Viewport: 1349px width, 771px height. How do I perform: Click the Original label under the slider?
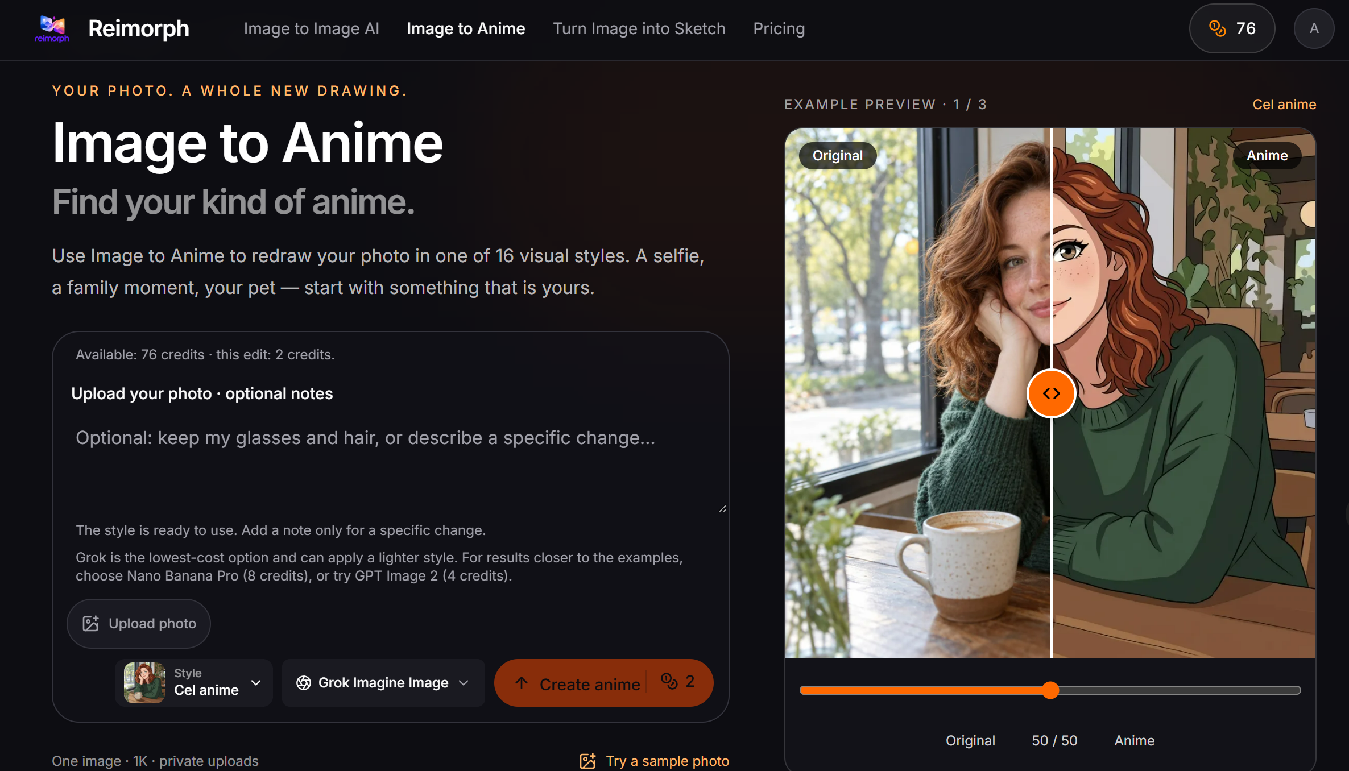[x=970, y=740]
